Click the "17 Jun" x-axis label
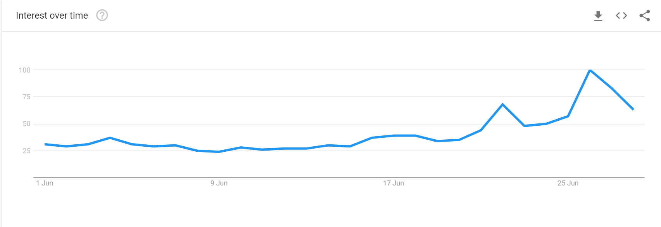This screenshot has width=661, height=227. (393, 183)
